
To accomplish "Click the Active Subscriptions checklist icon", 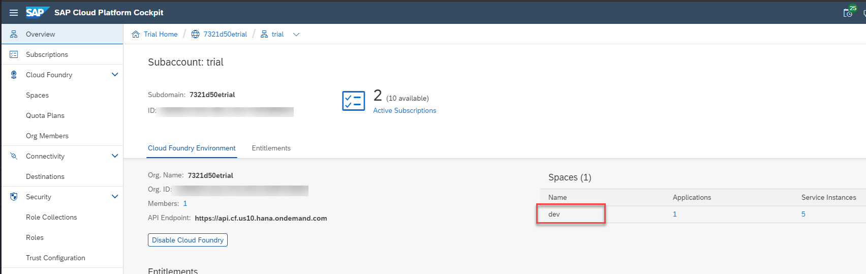I will coord(354,101).
